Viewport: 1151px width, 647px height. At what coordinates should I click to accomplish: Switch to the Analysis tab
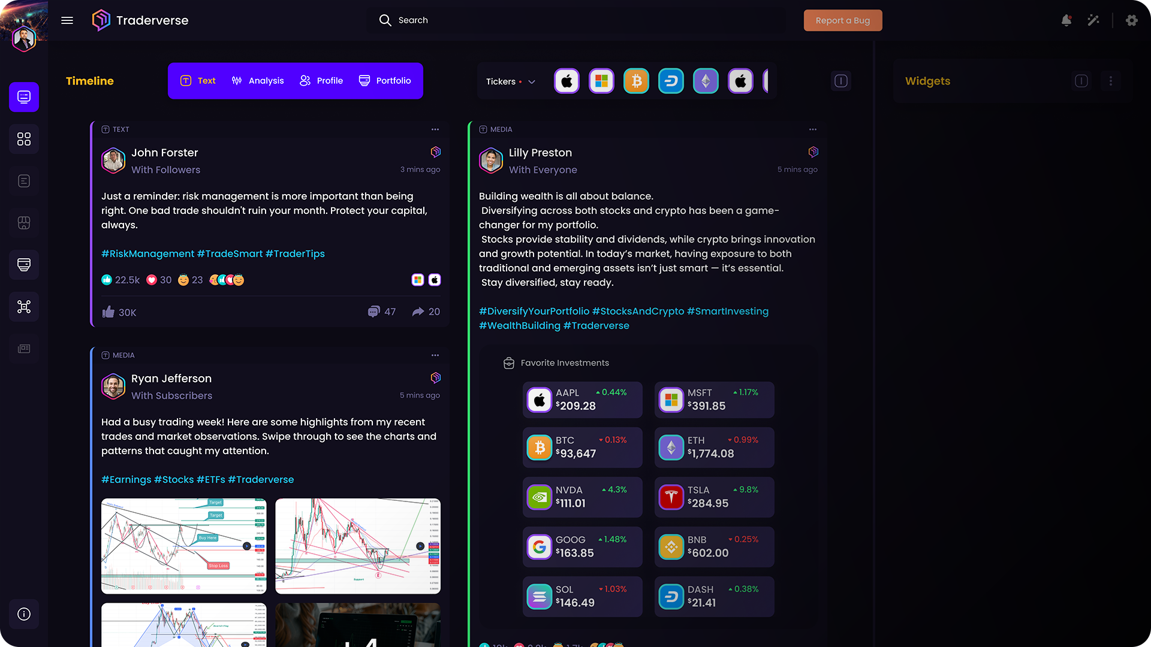pos(258,81)
